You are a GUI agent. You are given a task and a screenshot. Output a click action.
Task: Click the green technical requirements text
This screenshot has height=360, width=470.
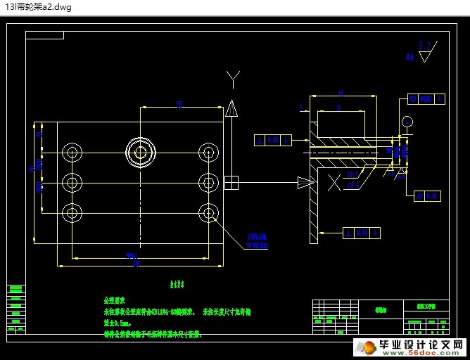[x=169, y=318]
